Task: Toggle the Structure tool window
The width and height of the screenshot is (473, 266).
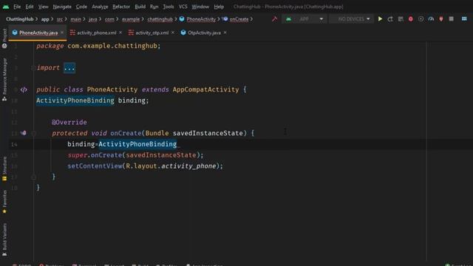Action: [4, 168]
